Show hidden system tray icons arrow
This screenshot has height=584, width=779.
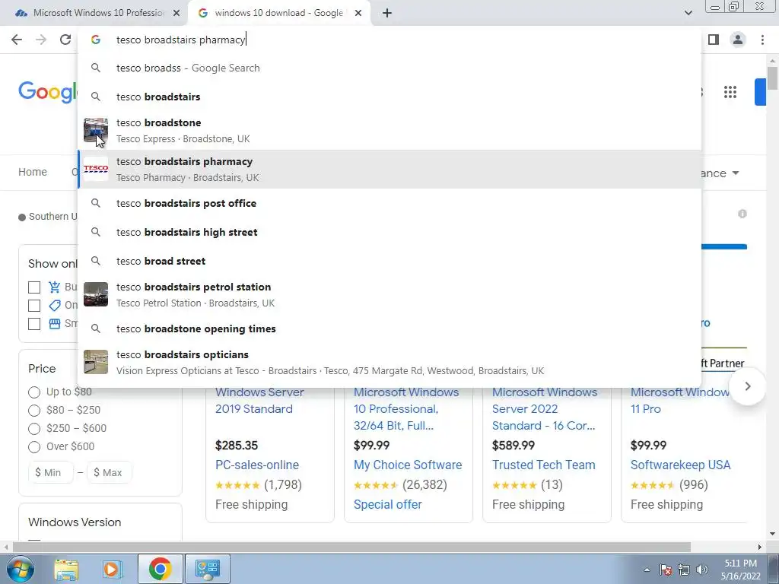647,570
